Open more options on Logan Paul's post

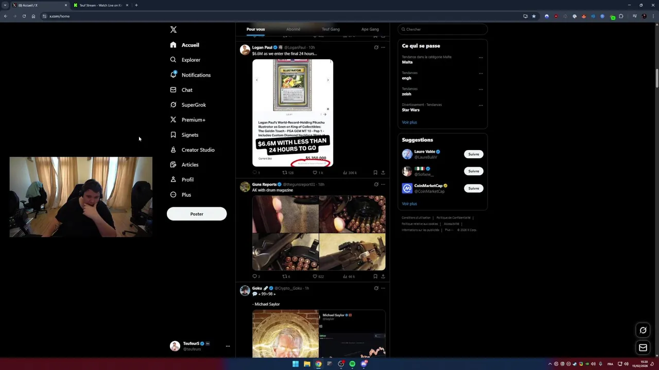tap(383, 47)
